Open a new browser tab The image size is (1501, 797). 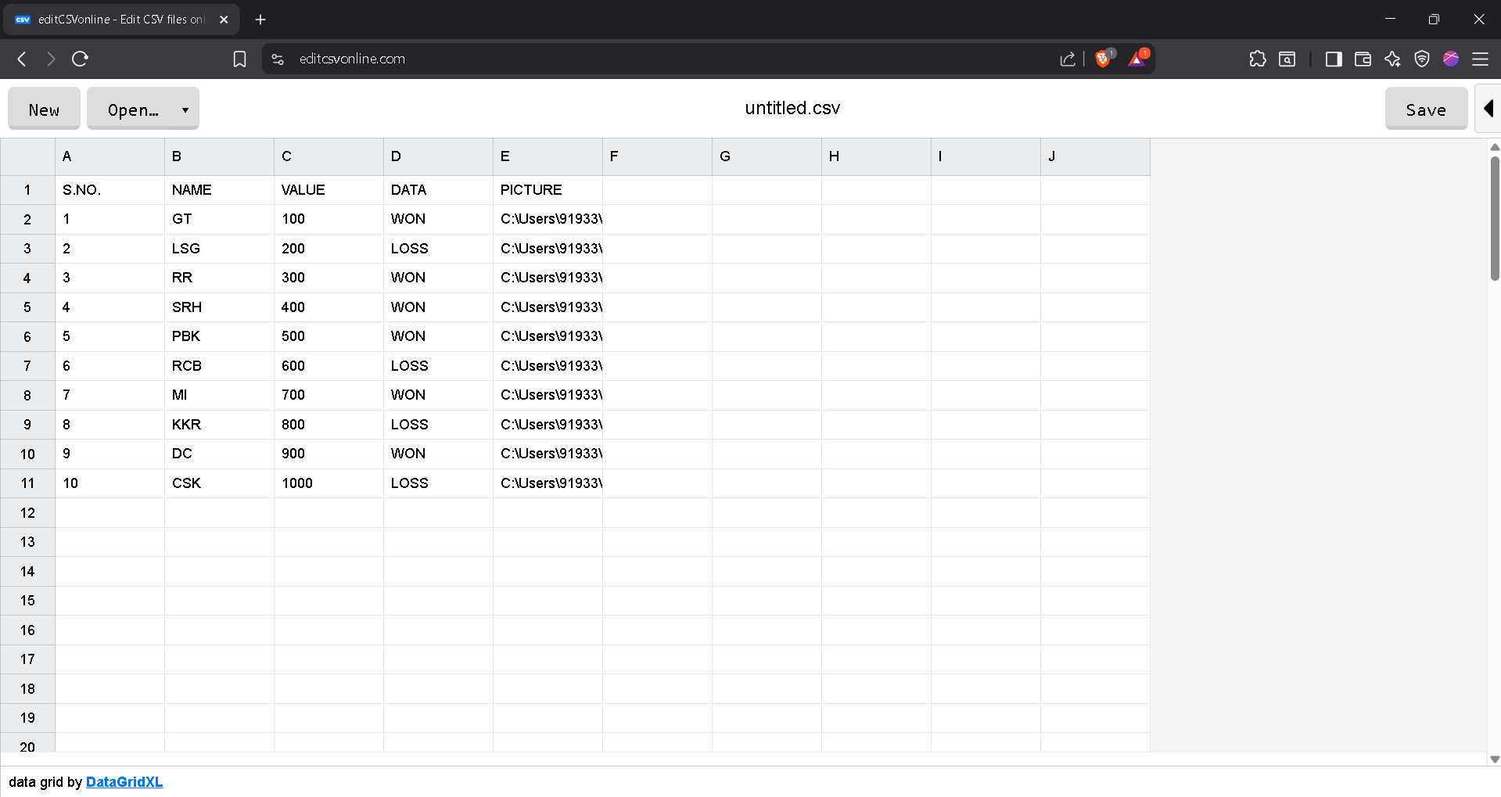coord(260,20)
